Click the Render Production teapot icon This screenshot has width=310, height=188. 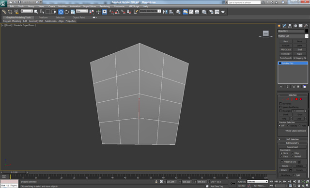pyautogui.click(x=223, y=12)
